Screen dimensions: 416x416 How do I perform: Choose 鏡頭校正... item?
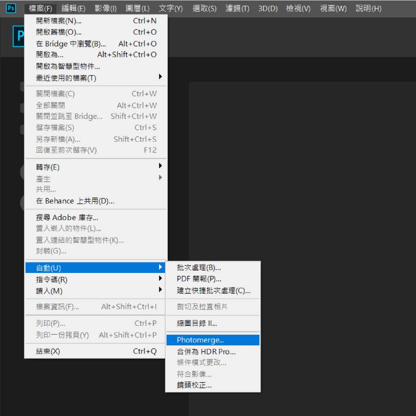click(213, 385)
